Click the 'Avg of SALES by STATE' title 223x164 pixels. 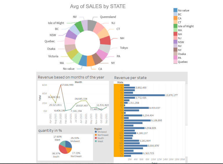pyautogui.click(x=98, y=6)
